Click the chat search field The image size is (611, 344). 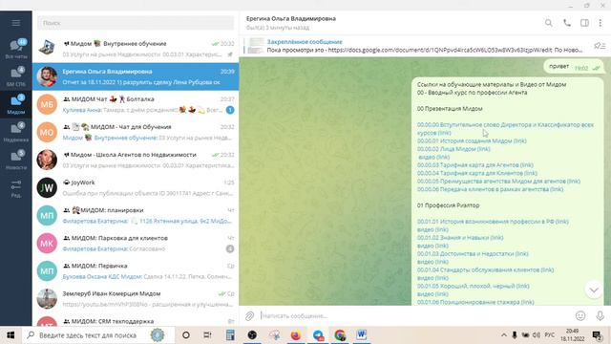tap(136, 23)
